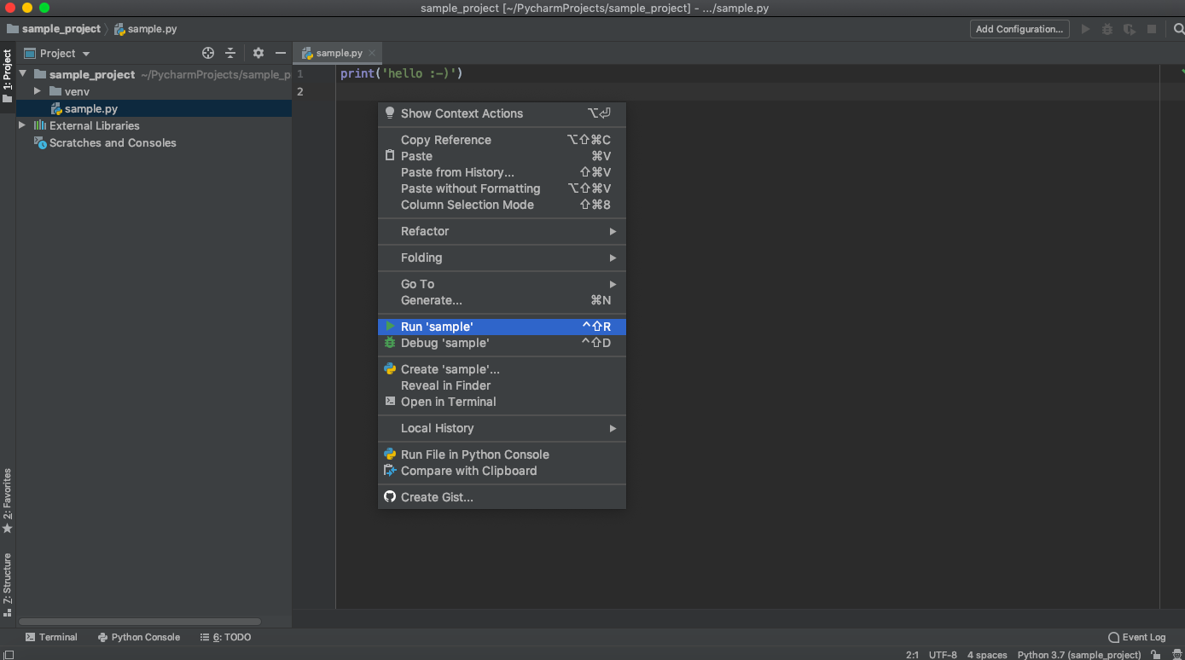
Task: Click the Debug bug icon in the top toolbar
Action: pos(1107,29)
